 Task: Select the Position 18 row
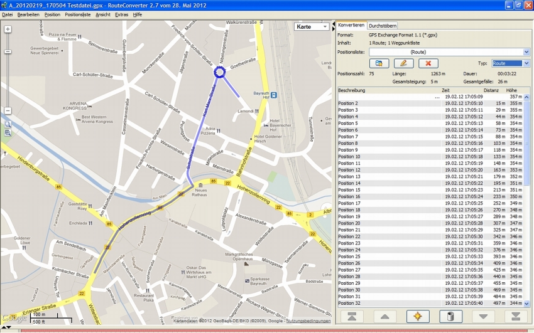(x=430, y=210)
